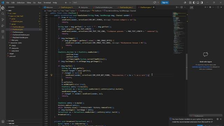This screenshot has height=126, width=224.
Task: Toggle bottom Panel visibility
Action: [x=198, y=2]
